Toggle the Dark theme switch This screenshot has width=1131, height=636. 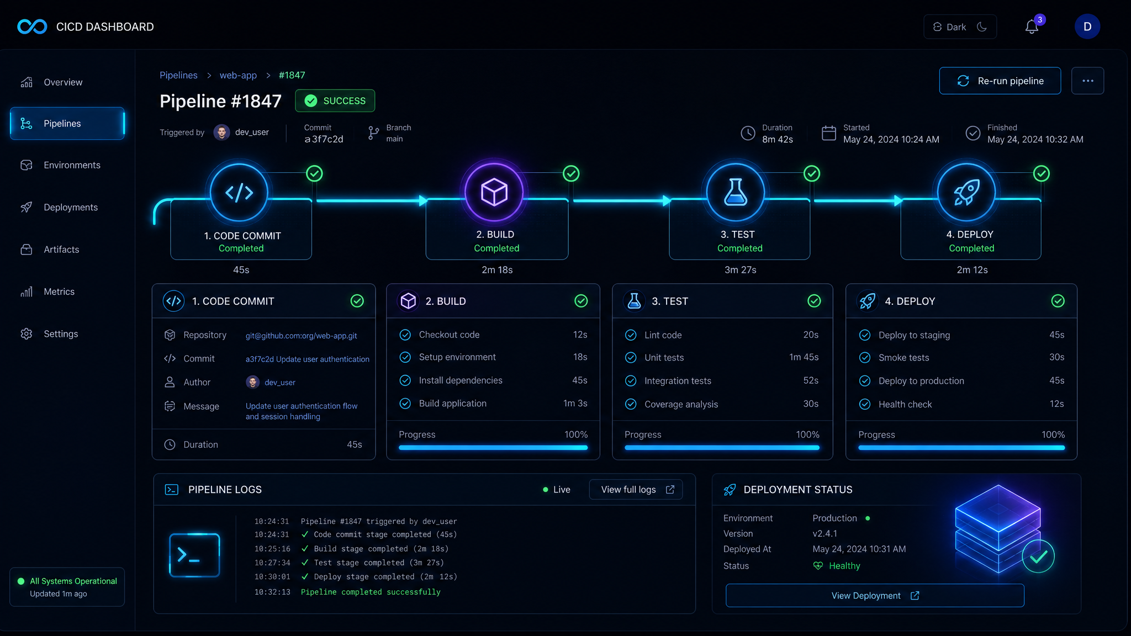click(x=960, y=26)
